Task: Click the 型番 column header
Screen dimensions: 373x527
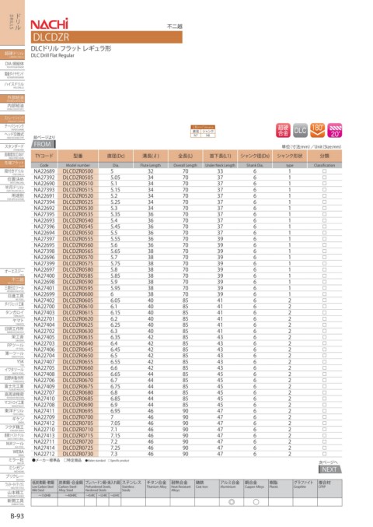Action: [x=78, y=156]
